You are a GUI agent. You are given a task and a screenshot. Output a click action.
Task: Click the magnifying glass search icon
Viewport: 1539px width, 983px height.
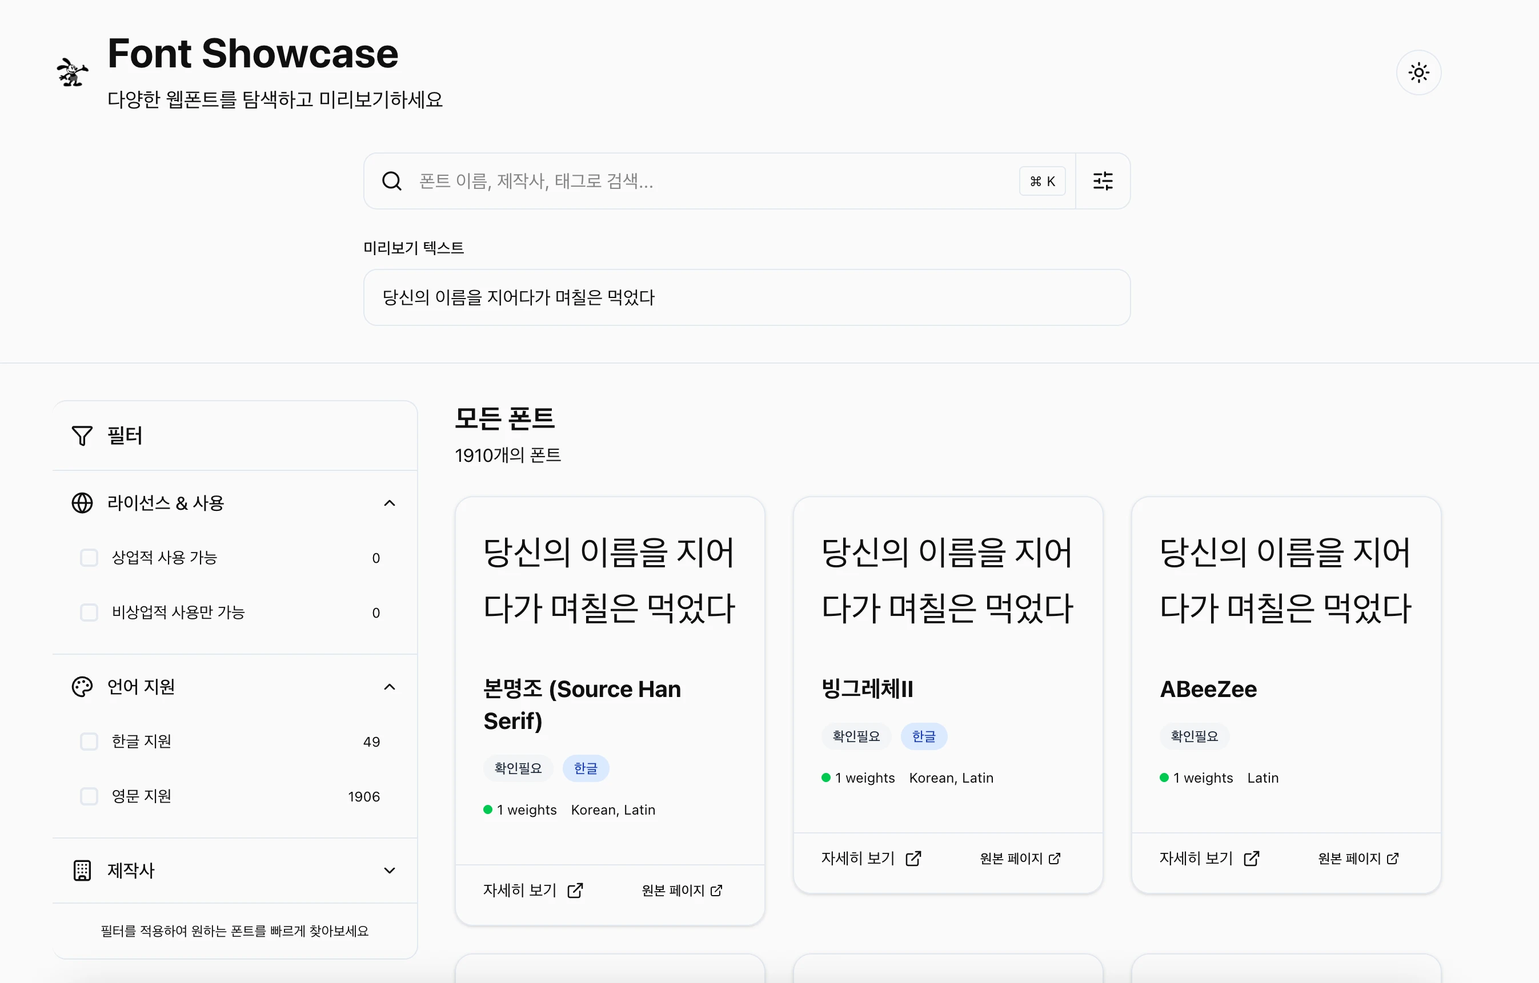click(x=392, y=181)
